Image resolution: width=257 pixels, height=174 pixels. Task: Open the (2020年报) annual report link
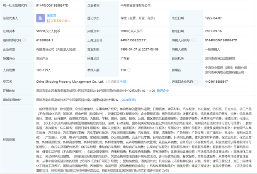point(128,100)
